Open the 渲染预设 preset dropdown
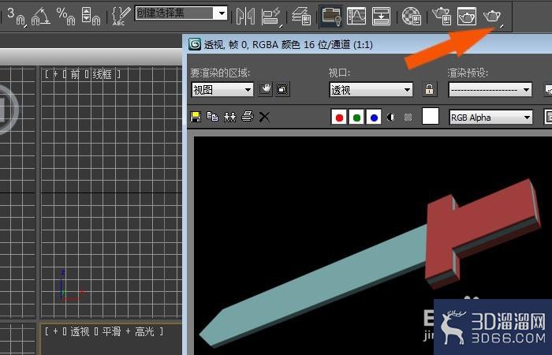The height and width of the screenshot is (355, 552). [x=490, y=90]
